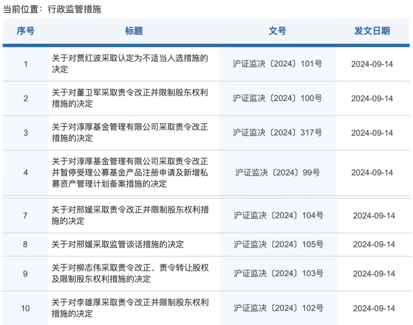The width and height of the screenshot is (413, 325).
Task: Click sequence number 9
Action: click(x=25, y=274)
